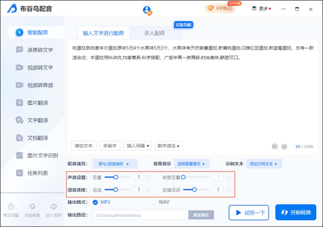Select MP3 output format

click(101, 202)
